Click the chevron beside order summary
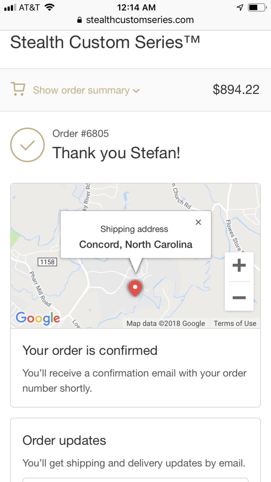 136,91
